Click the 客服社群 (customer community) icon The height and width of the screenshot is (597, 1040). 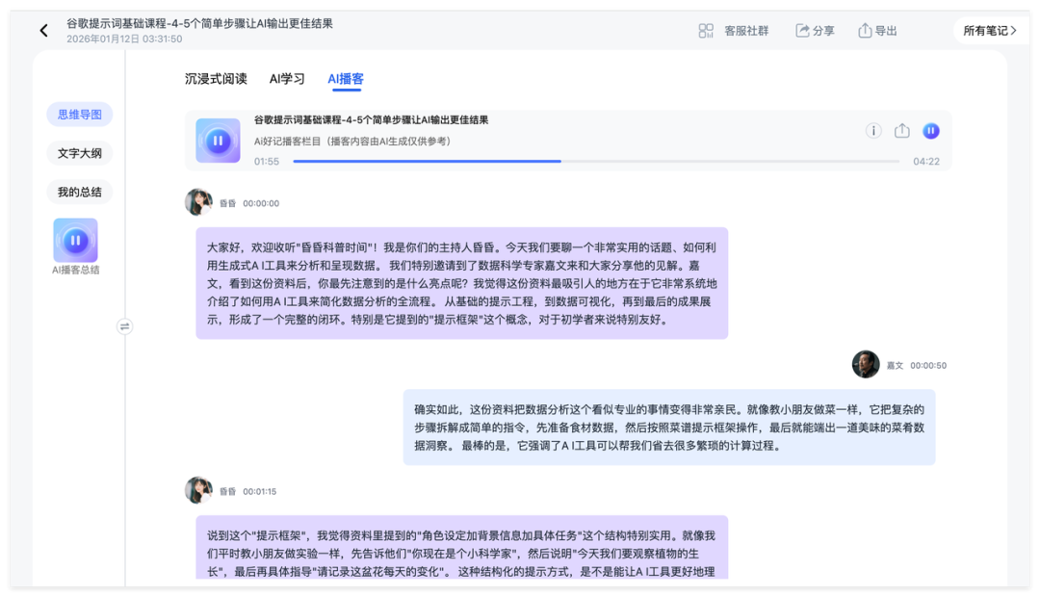click(x=706, y=30)
